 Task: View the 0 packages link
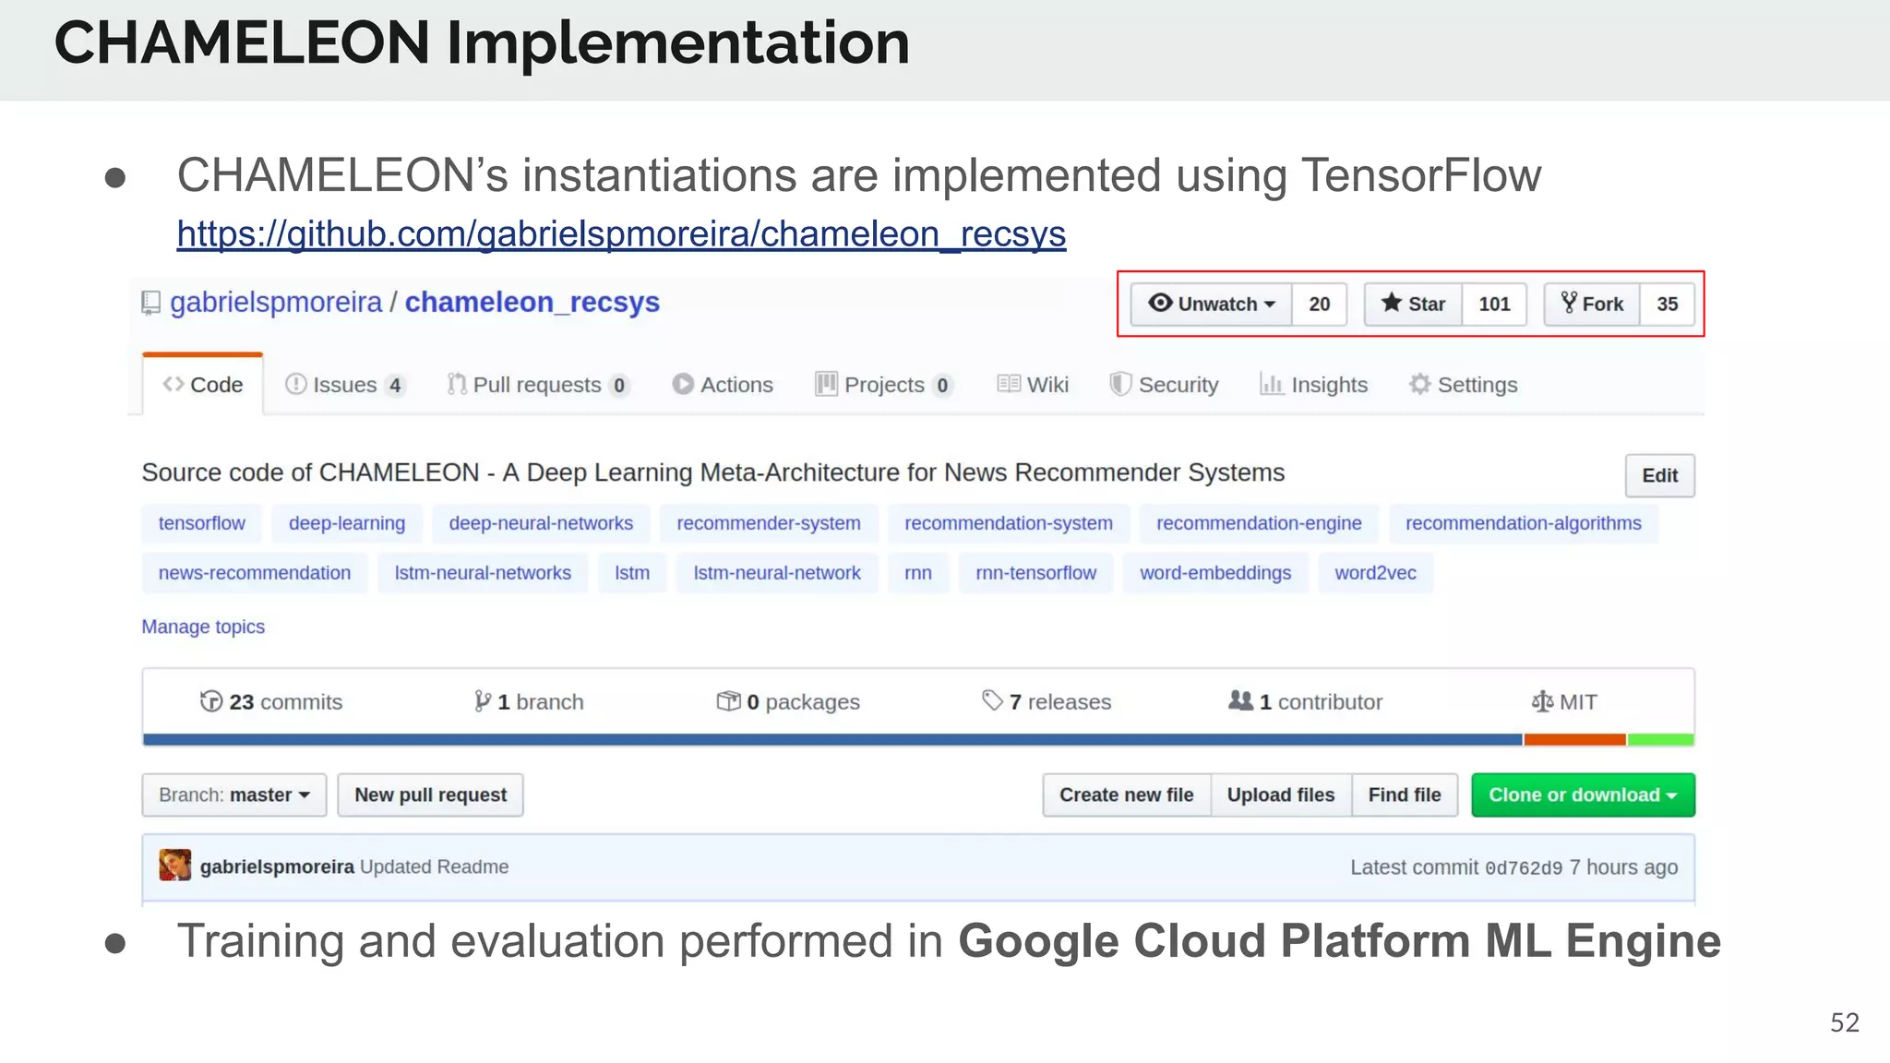coord(788,702)
